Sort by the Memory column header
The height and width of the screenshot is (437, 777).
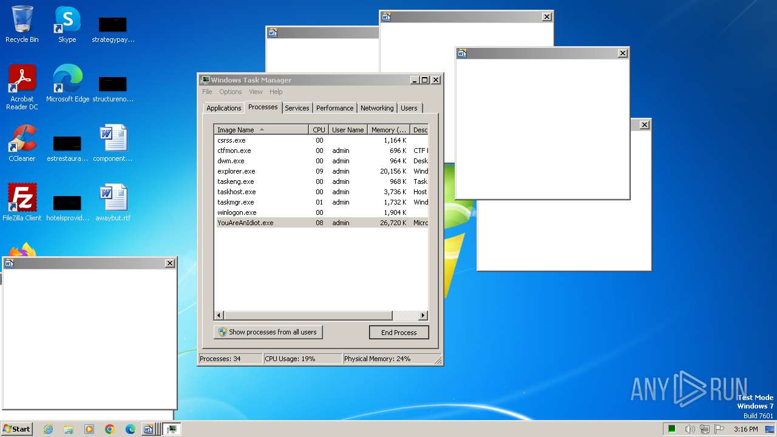click(388, 130)
